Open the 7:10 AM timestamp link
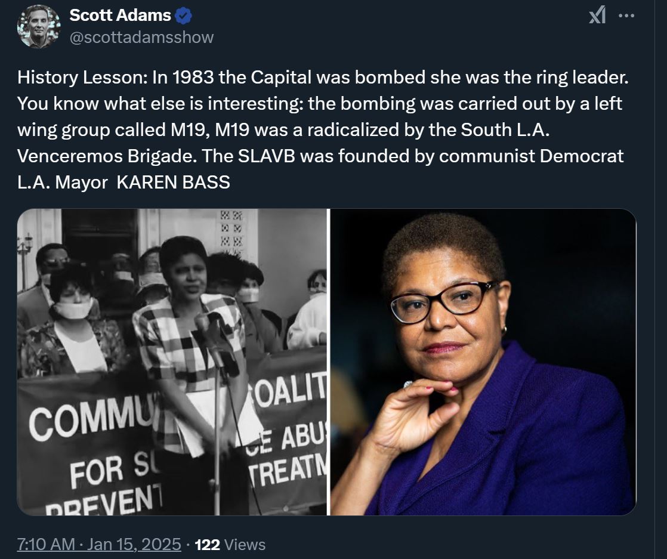Image resolution: width=667 pixels, height=559 pixels. click(45, 544)
